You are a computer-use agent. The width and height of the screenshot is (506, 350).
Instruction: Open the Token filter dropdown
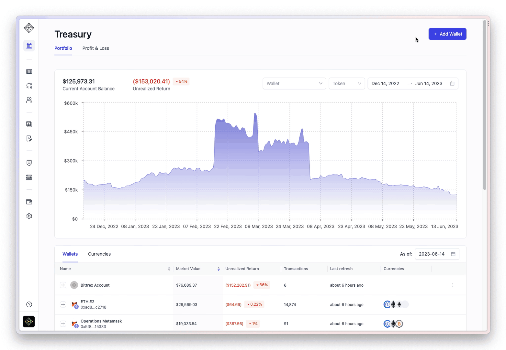tap(346, 83)
